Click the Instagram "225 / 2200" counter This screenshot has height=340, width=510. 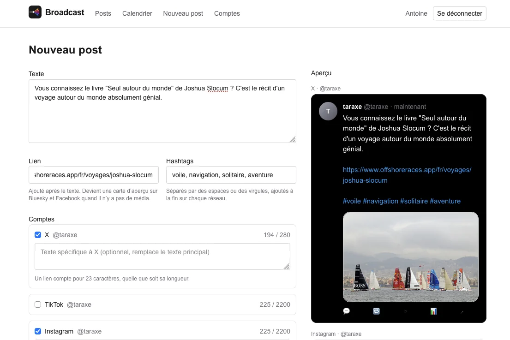275,331
